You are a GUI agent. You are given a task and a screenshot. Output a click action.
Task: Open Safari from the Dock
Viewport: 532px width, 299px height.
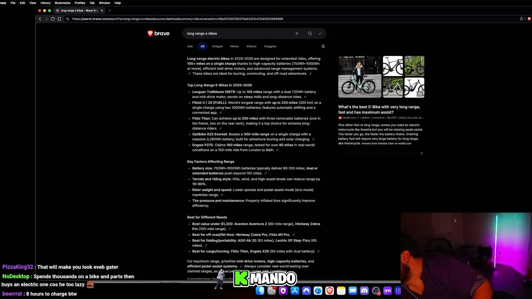coord(318,291)
